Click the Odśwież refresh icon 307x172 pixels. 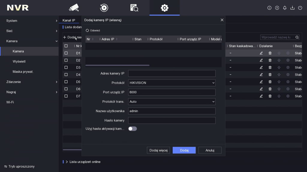click(x=87, y=30)
